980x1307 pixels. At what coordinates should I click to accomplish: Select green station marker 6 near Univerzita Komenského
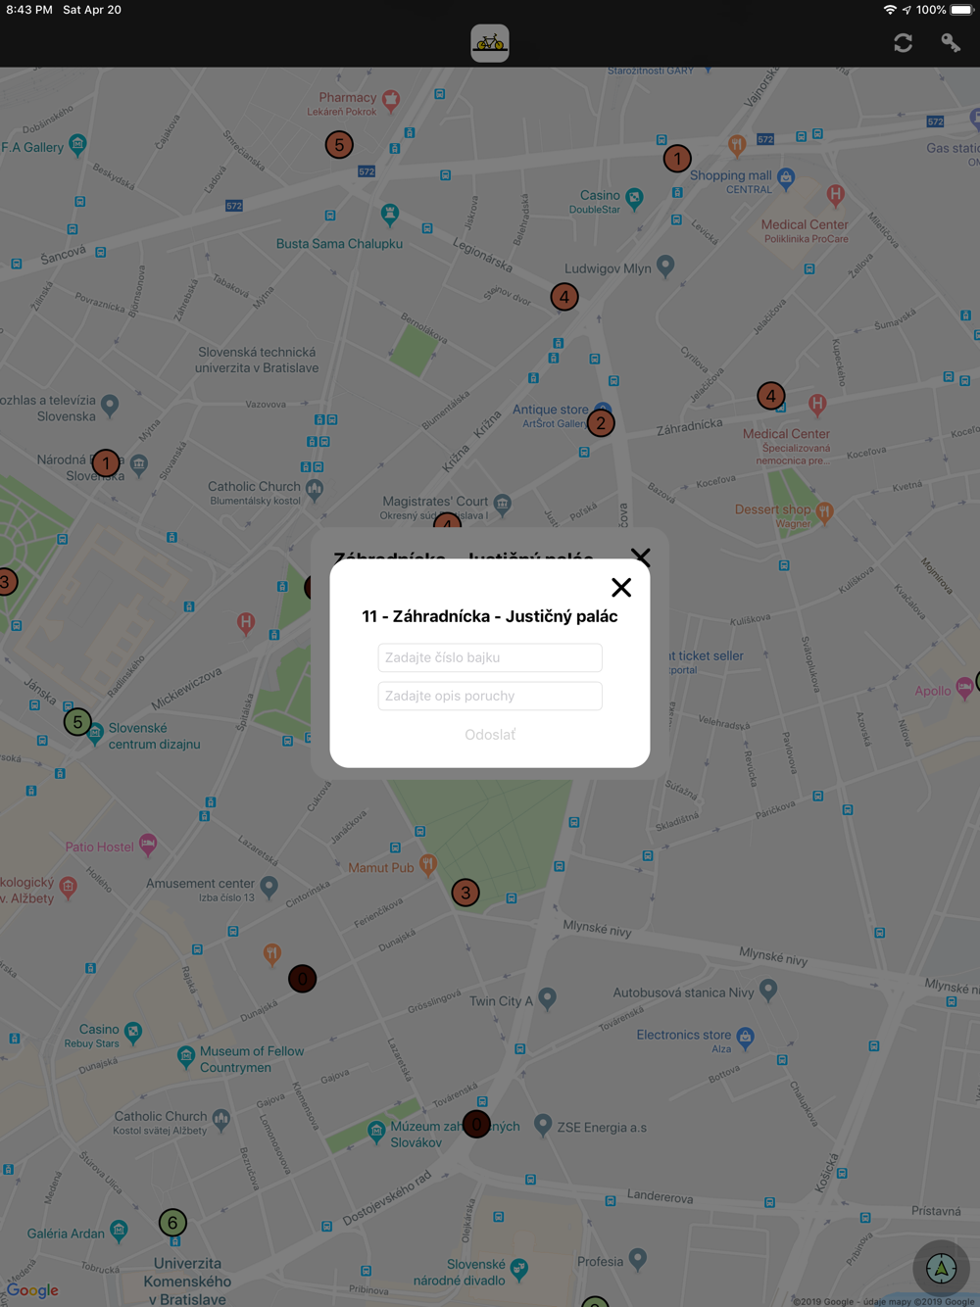click(172, 1222)
